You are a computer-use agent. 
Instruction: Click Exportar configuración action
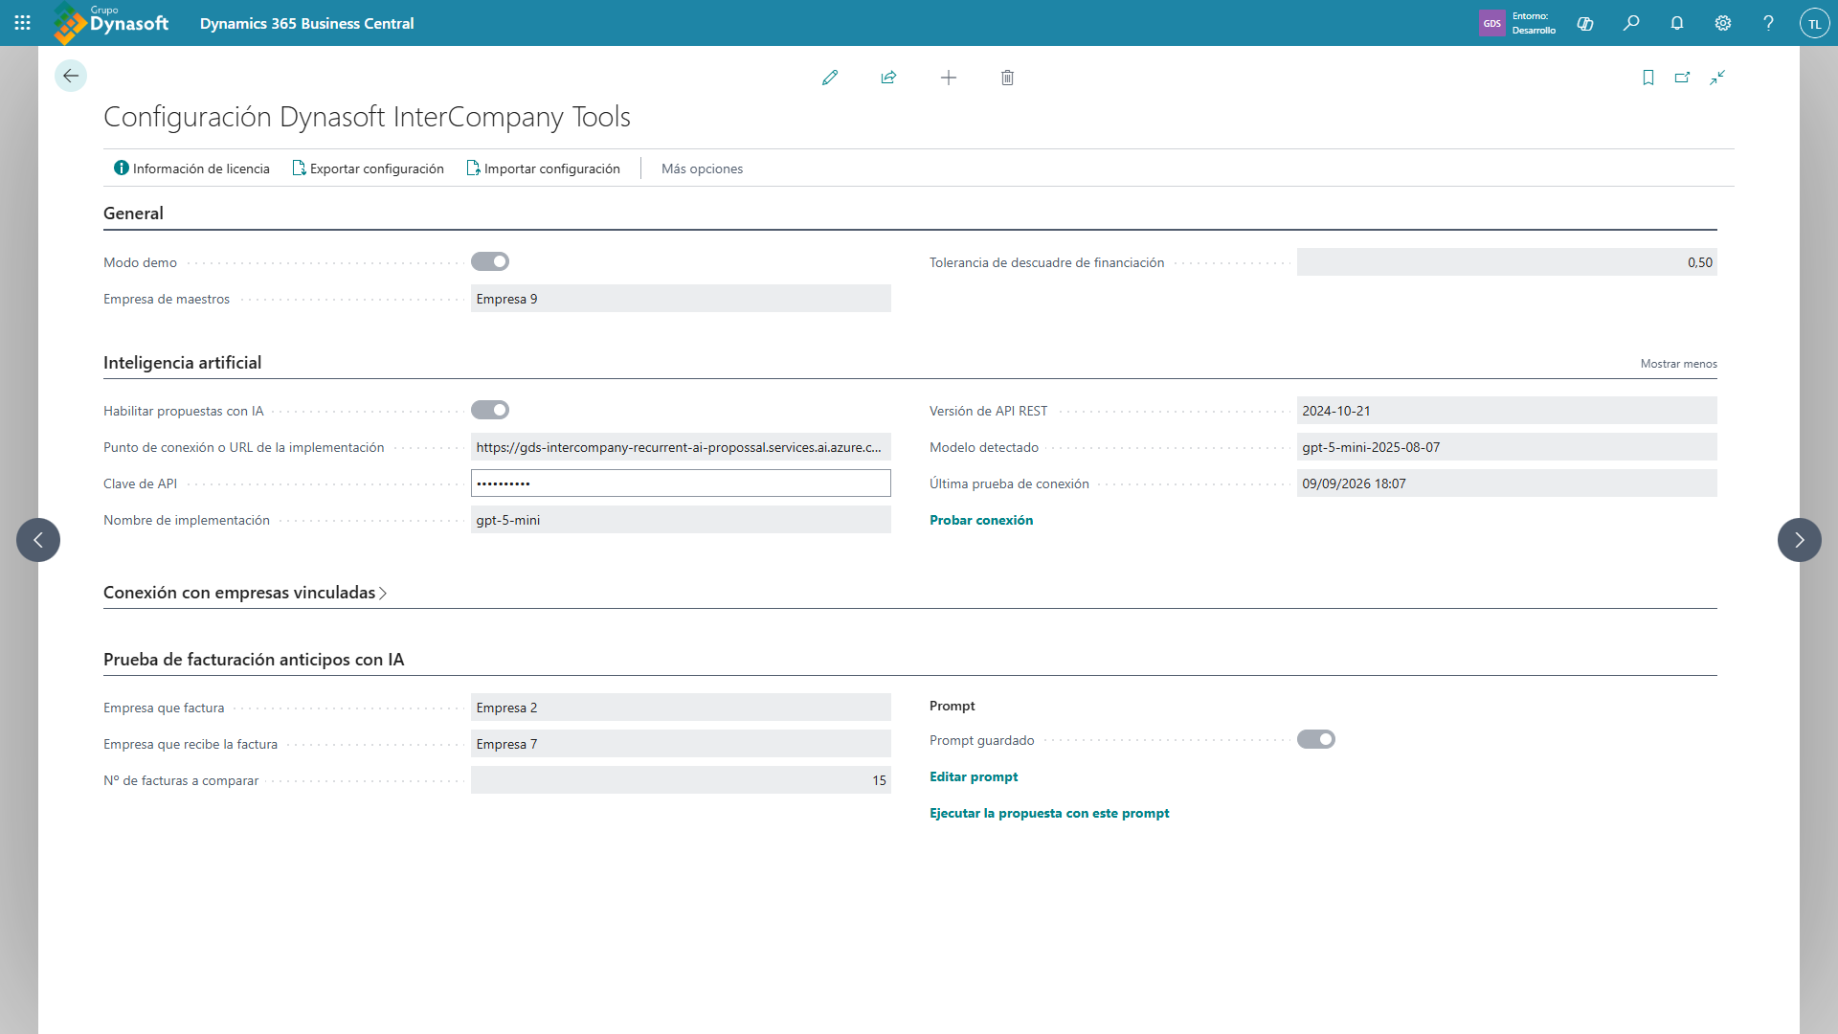368,169
